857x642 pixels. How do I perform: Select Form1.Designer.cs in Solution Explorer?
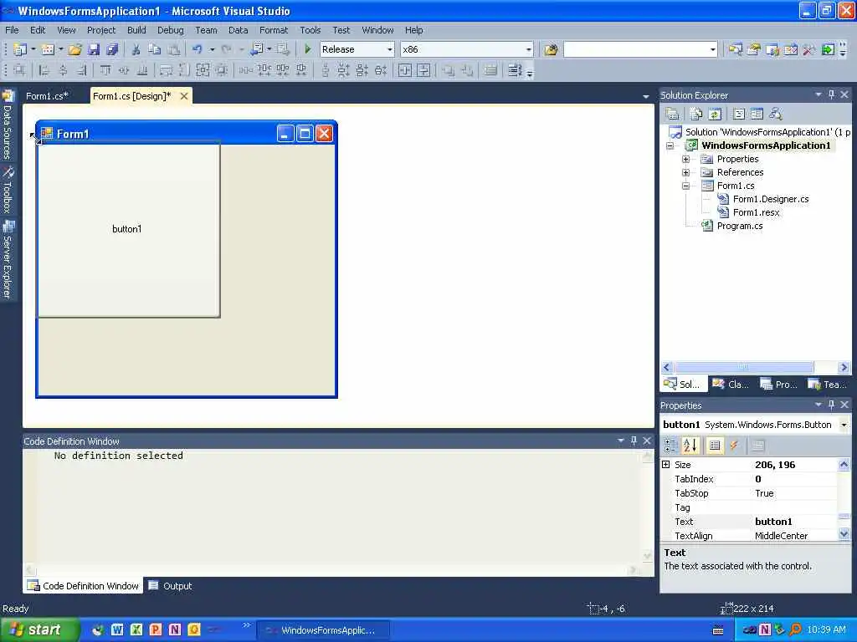[771, 199]
